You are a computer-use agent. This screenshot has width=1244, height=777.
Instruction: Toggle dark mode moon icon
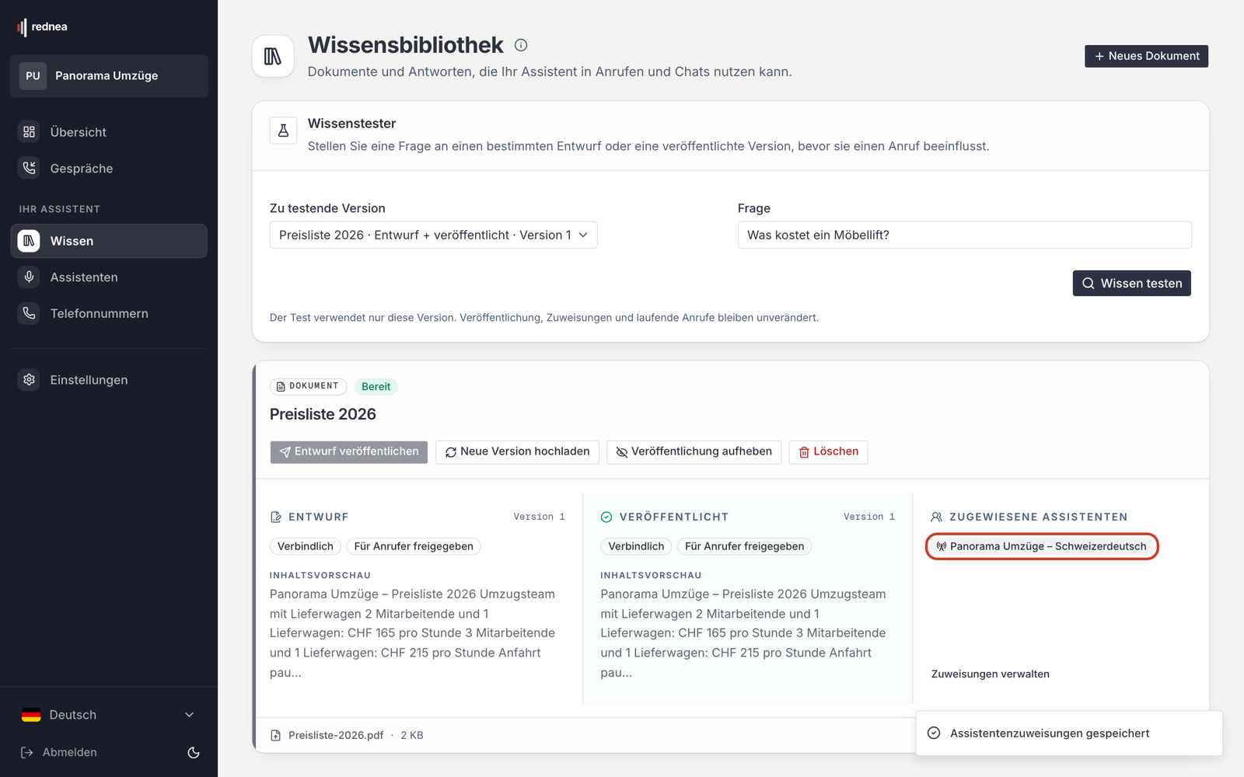pyautogui.click(x=194, y=752)
